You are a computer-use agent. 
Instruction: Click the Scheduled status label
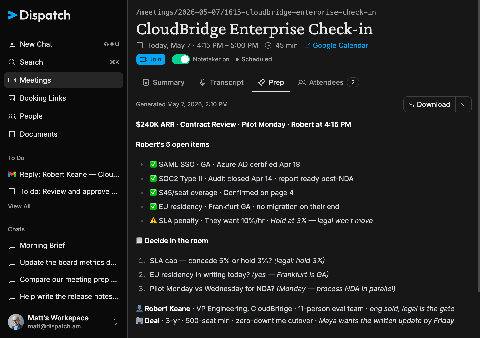pyautogui.click(x=257, y=59)
